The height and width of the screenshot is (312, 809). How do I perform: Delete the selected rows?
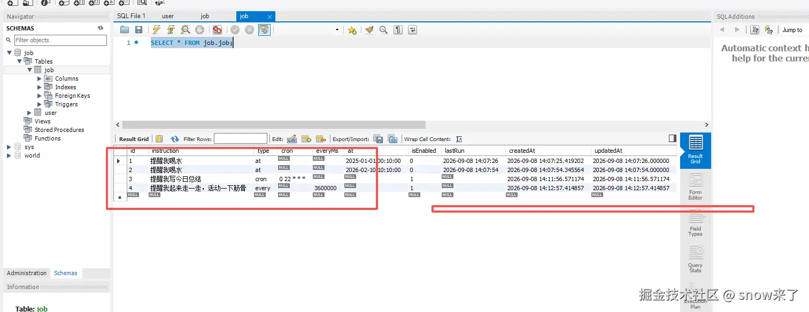coord(321,139)
